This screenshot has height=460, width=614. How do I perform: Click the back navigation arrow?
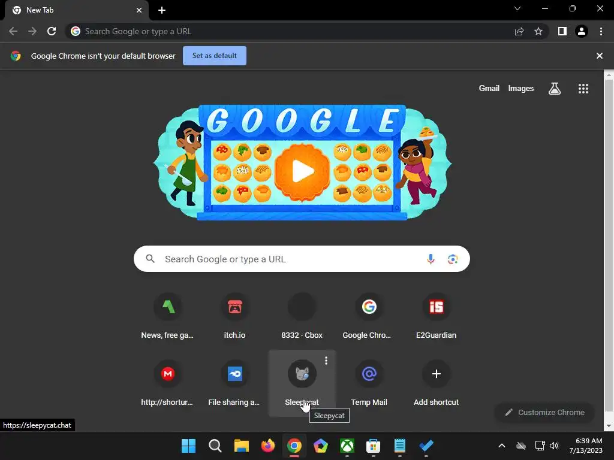13,31
